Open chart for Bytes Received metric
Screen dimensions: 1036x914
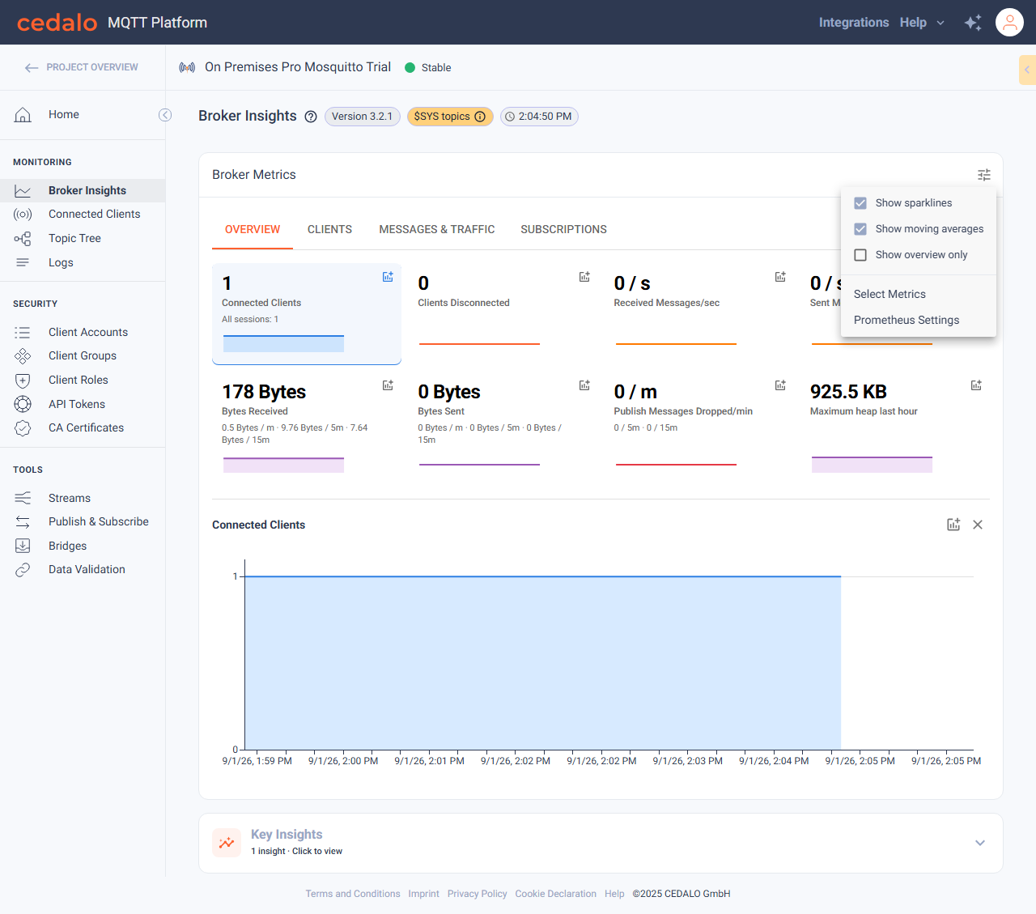[x=388, y=385]
